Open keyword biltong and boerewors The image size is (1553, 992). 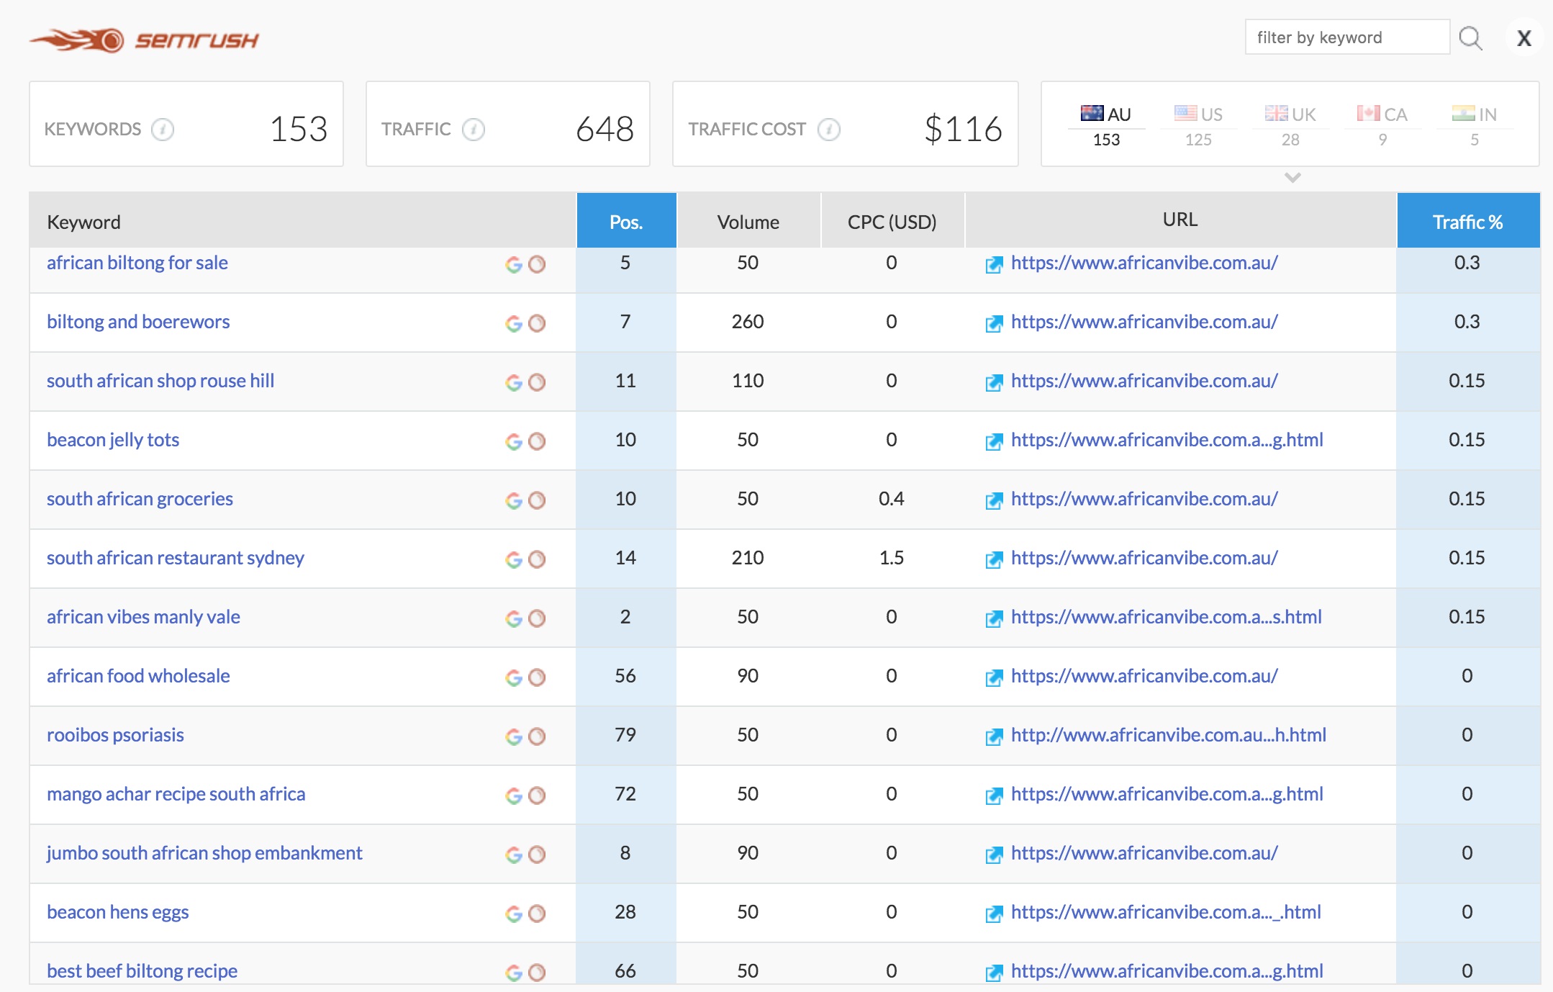tap(138, 322)
